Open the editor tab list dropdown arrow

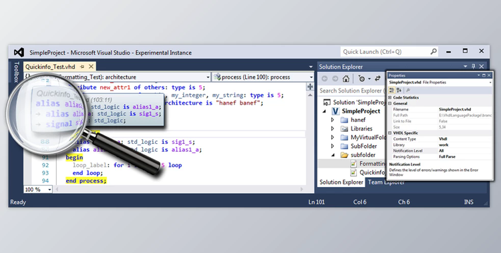[311, 67]
